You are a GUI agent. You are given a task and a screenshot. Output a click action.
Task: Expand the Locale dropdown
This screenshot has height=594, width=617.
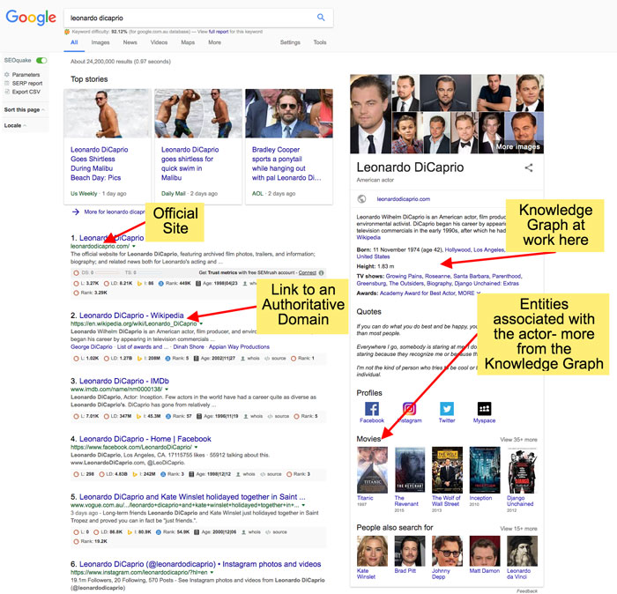[x=15, y=125]
